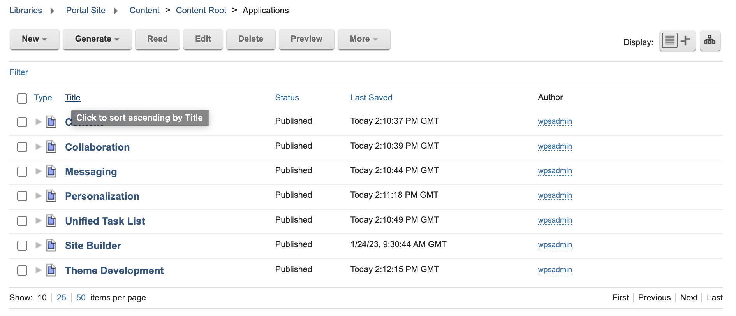Open the Theme Development content item

114,270
